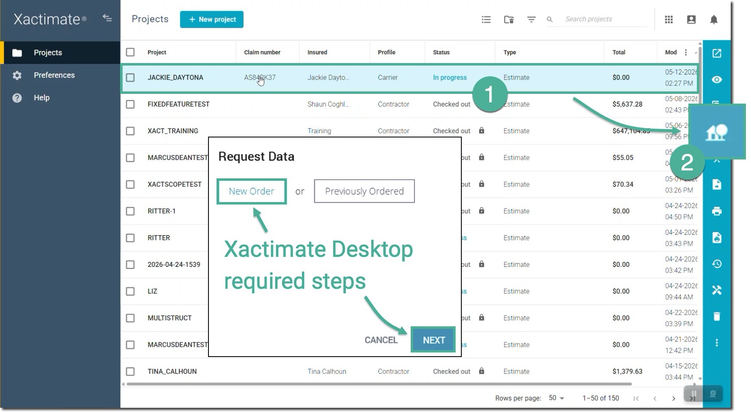Click the eye view icon in right toolbar
Image resolution: width=751 pixels, height=412 pixels.
(717, 80)
